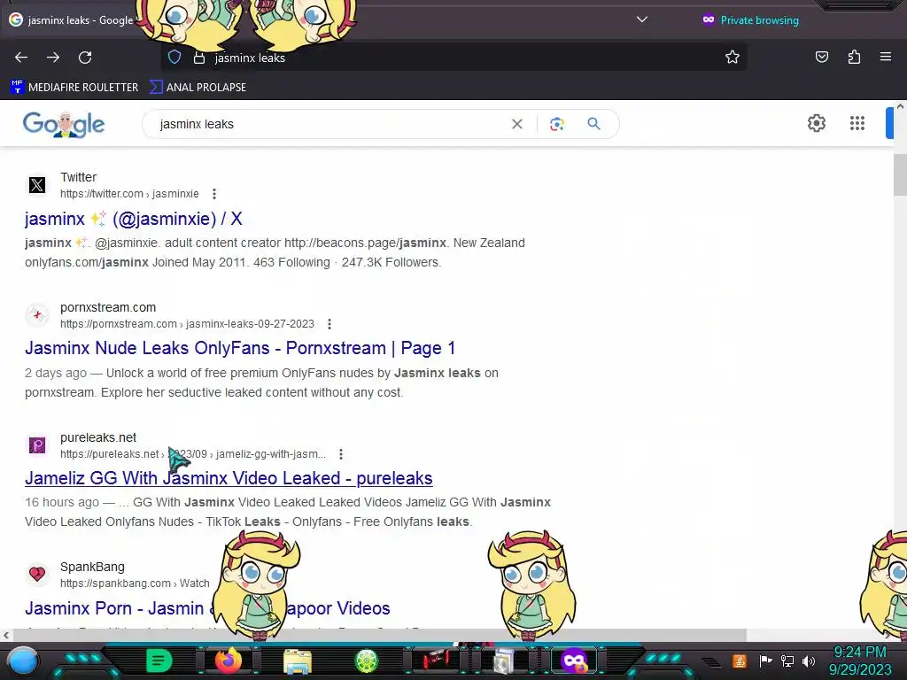
Task: Go to the Google homepage logo
Action: point(64,124)
